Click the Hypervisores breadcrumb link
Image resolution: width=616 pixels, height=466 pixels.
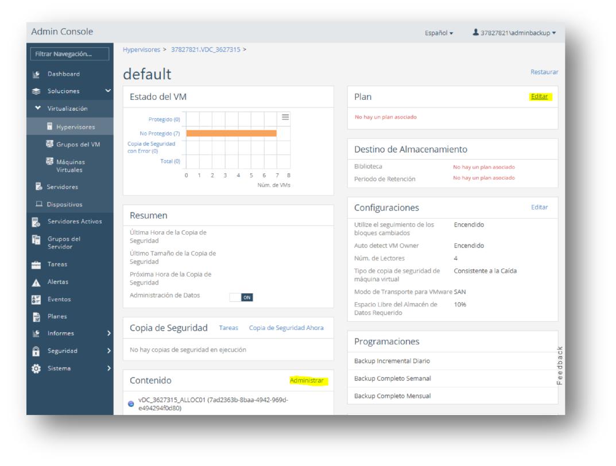(x=141, y=49)
